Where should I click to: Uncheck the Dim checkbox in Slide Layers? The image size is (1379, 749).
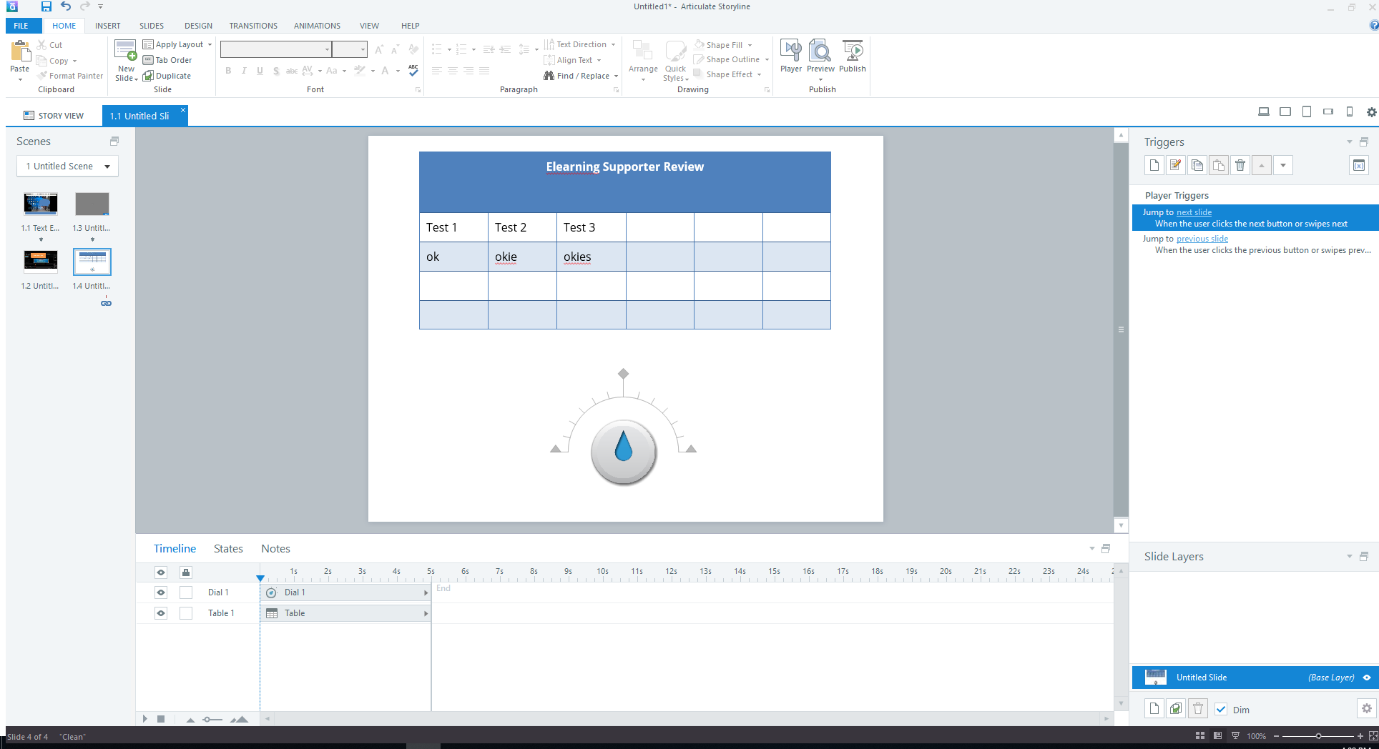click(x=1221, y=709)
